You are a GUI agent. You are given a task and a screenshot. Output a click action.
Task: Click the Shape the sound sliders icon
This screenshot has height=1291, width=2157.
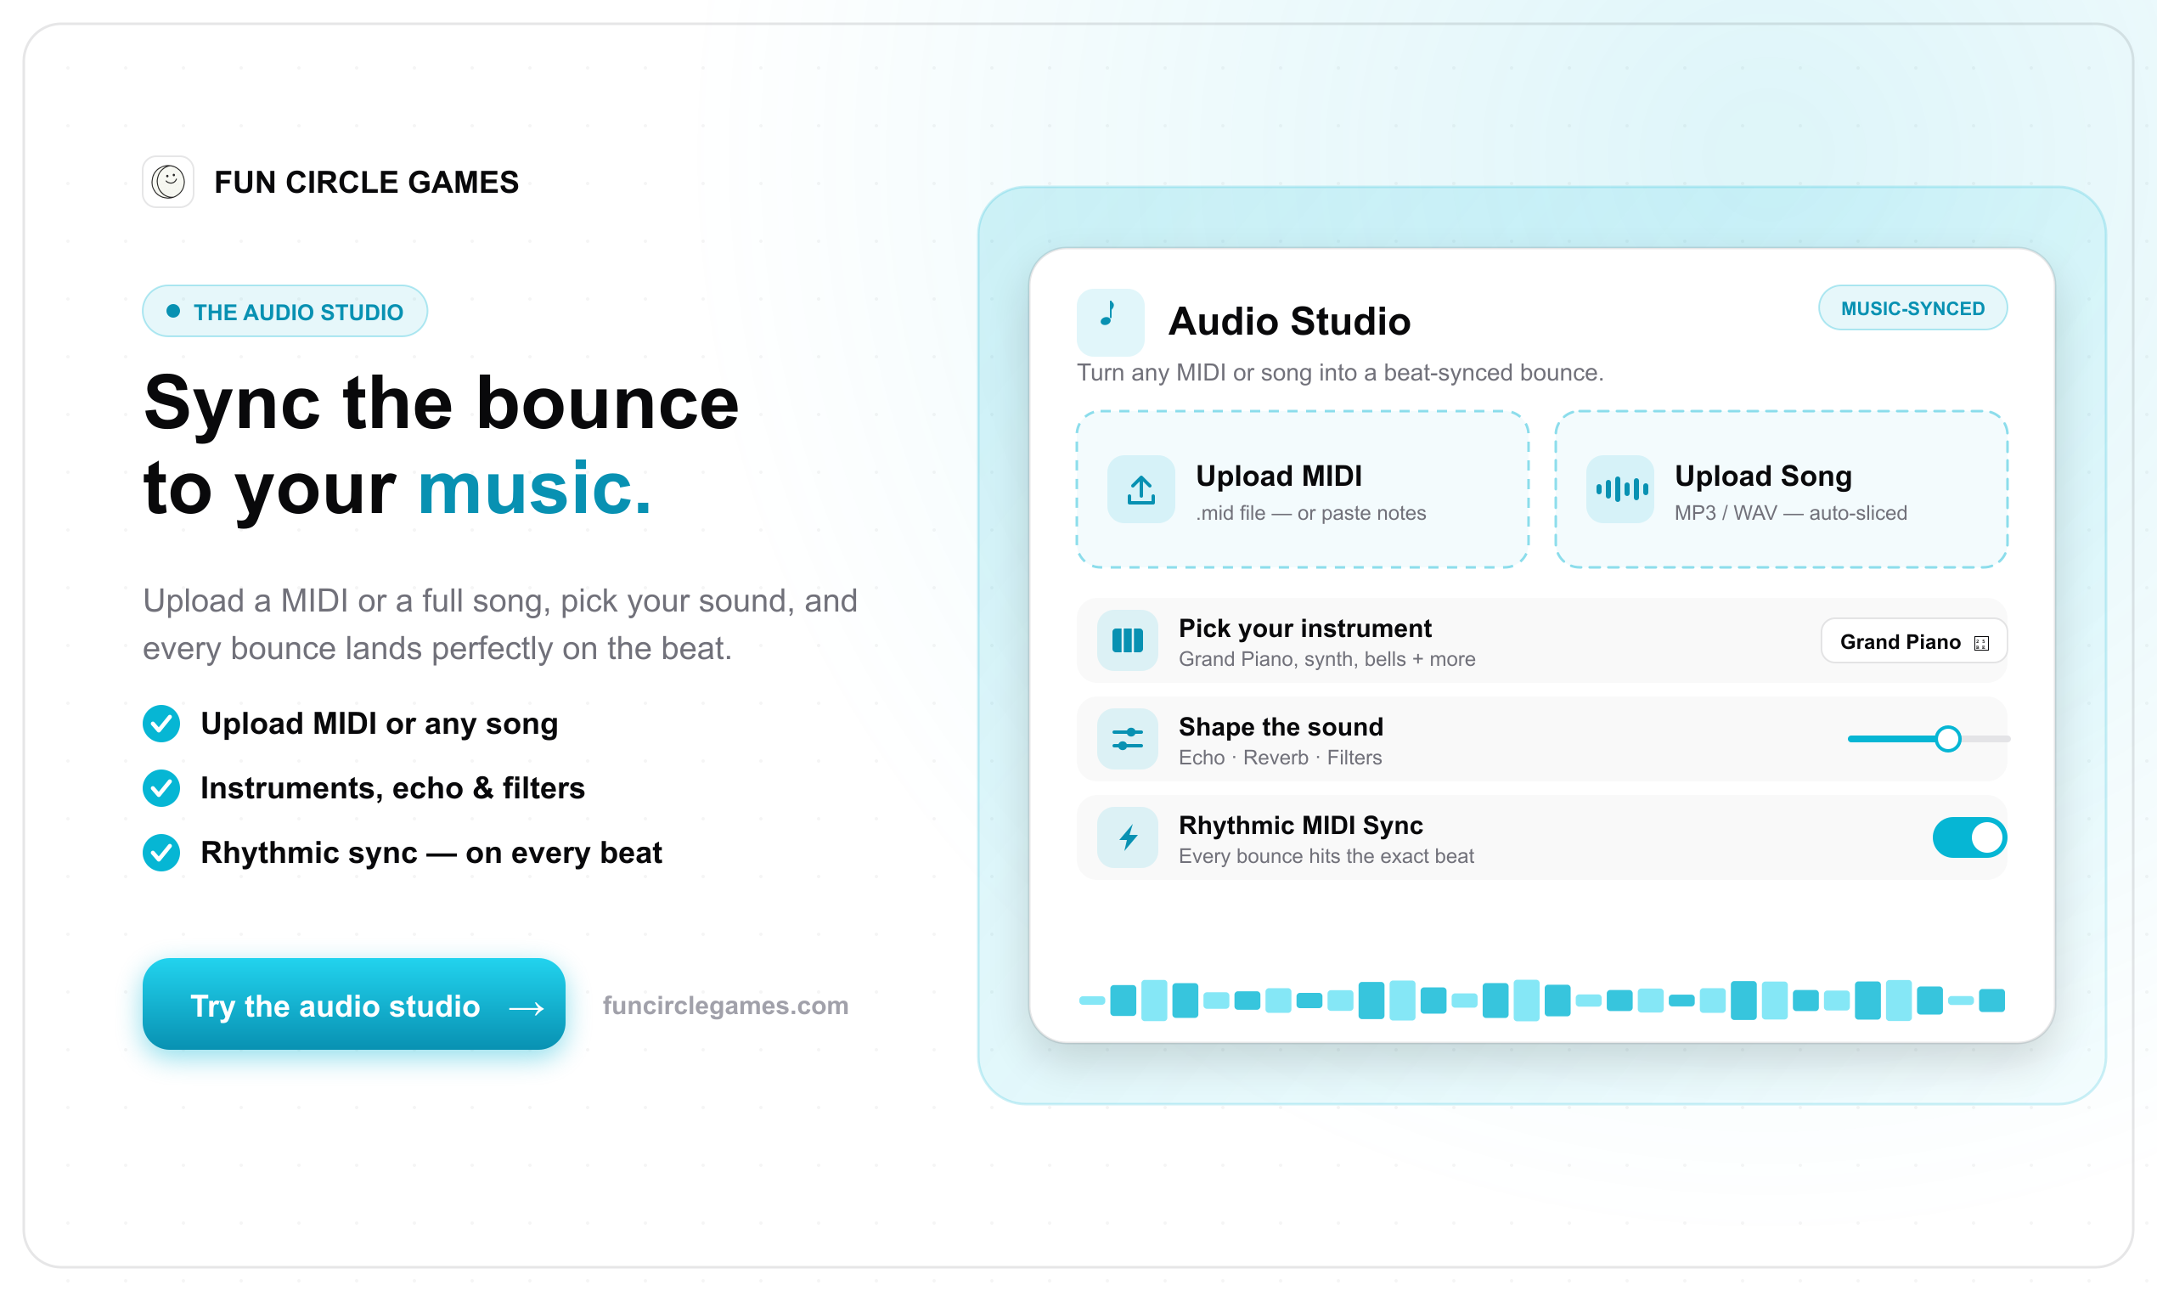coord(1127,740)
